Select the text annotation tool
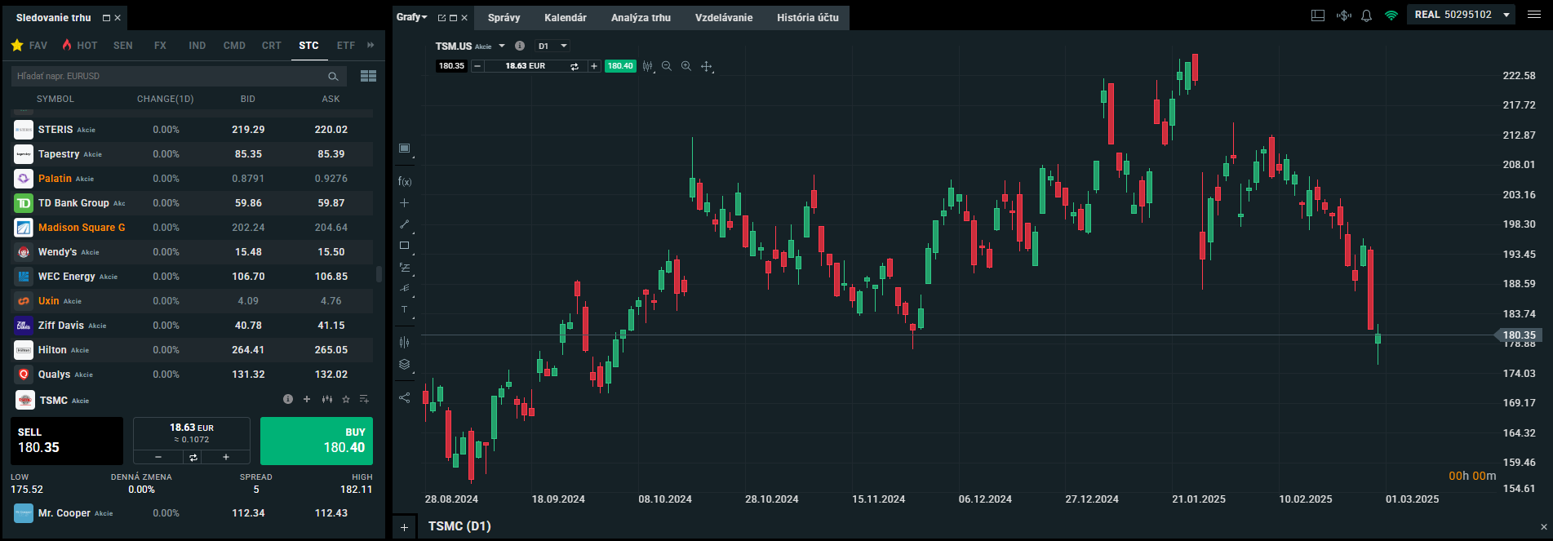Image resolution: width=1553 pixels, height=541 pixels. (405, 309)
